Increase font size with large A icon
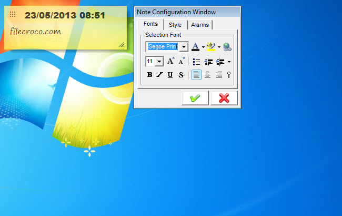The width and height of the screenshot is (342, 216). [x=170, y=61]
